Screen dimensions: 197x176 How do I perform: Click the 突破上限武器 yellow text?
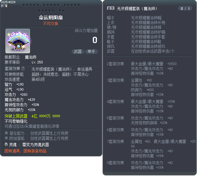coord(16,116)
